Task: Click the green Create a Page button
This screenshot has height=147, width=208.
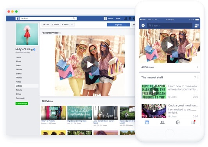Action: click(22, 103)
